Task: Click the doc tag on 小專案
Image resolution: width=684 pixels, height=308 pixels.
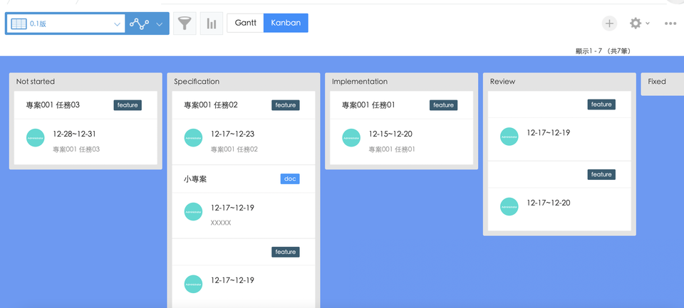Action: click(x=290, y=179)
